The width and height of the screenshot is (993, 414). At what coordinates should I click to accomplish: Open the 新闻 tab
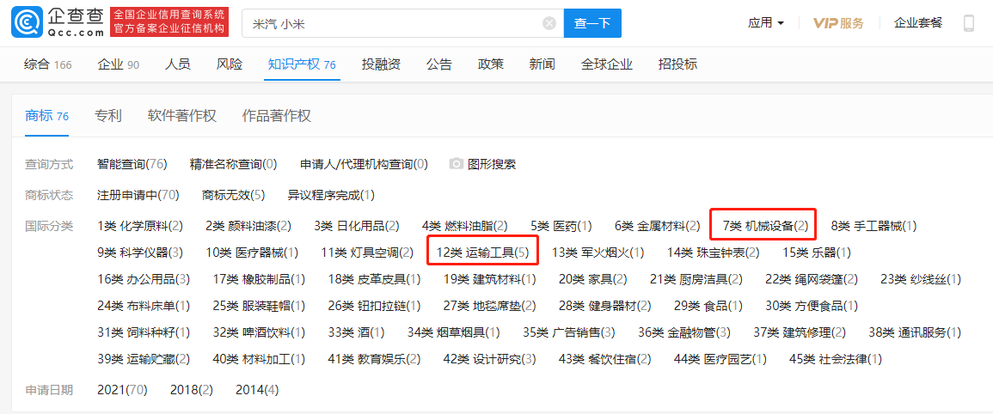pyautogui.click(x=542, y=64)
